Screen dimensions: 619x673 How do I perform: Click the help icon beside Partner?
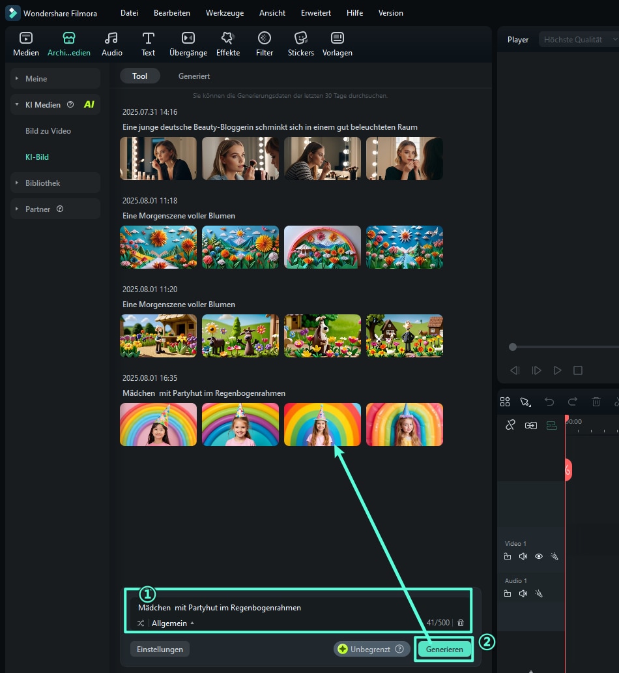click(x=60, y=209)
